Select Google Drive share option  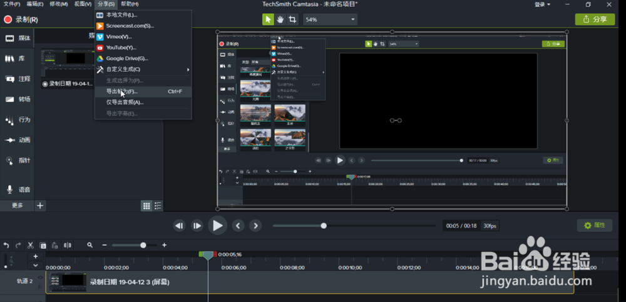tap(143, 58)
